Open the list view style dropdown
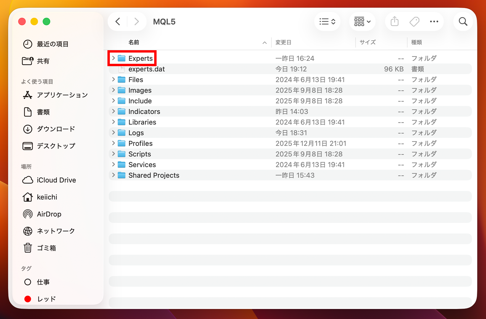 [327, 22]
